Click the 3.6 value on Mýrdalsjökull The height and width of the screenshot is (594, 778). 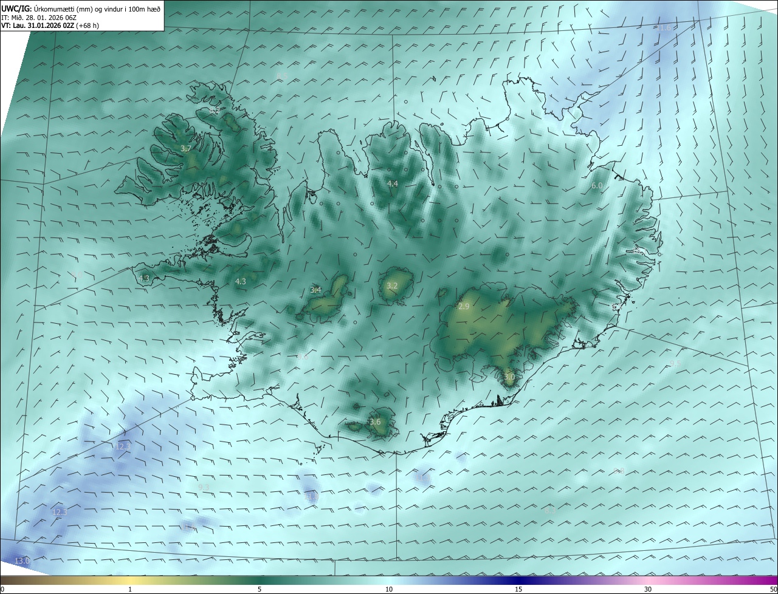click(375, 422)
